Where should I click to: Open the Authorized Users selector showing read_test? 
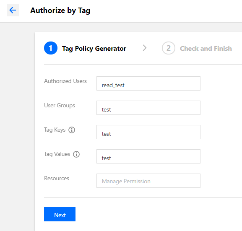click(x=148, y=83)
